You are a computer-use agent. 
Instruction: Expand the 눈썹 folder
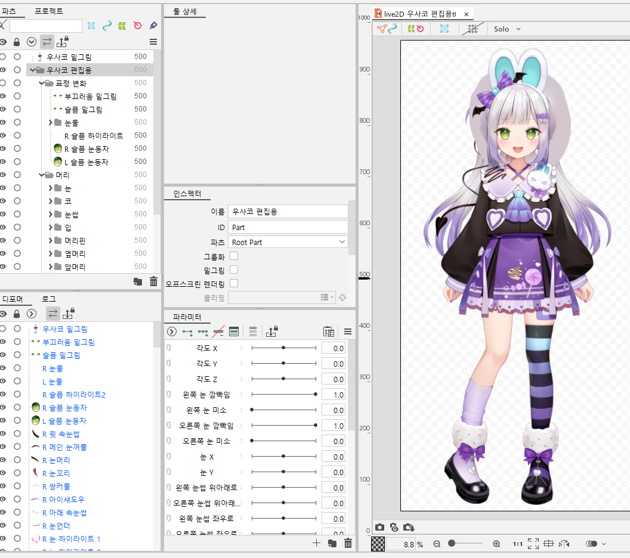point(51,215)
